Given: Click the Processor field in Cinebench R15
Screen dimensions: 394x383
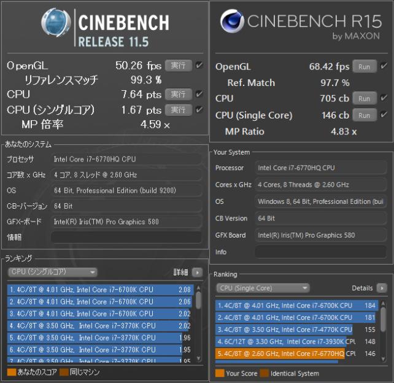Looking at the screenshot, I should click(x=321, y=168).
